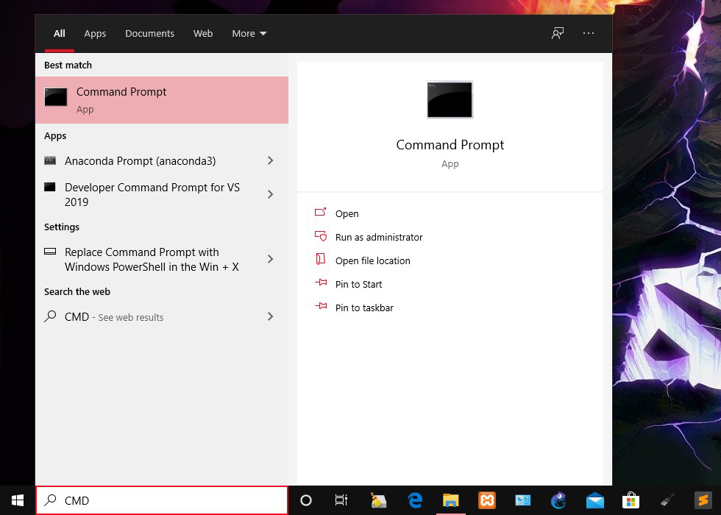
Task: Click the Open action arrow-box icon
Action: pos(321,212)
